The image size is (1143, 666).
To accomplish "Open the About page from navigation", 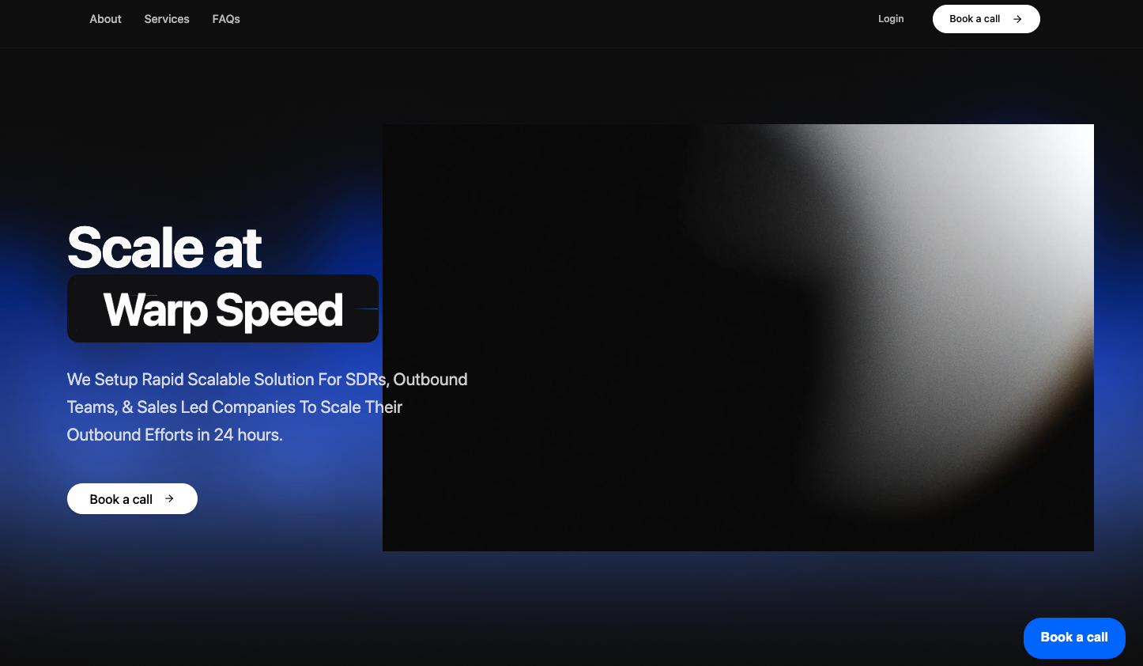I will pyautogui.click(x=105, y=19).
